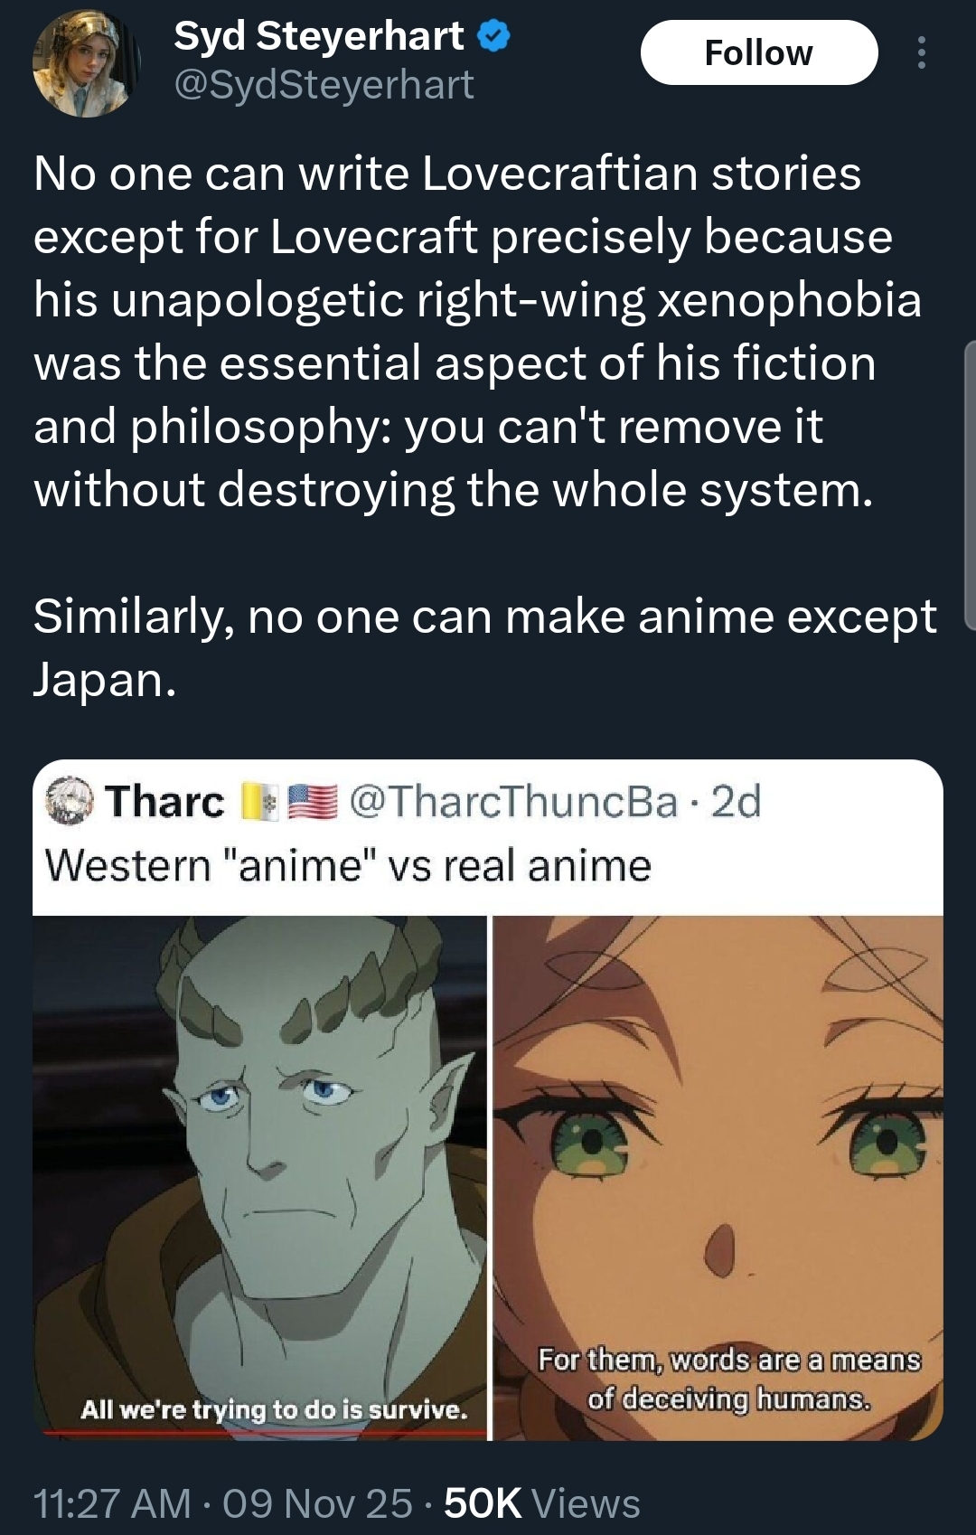Open the quoted tweet text 'Western anime vs real anime'

coord(348,866)
